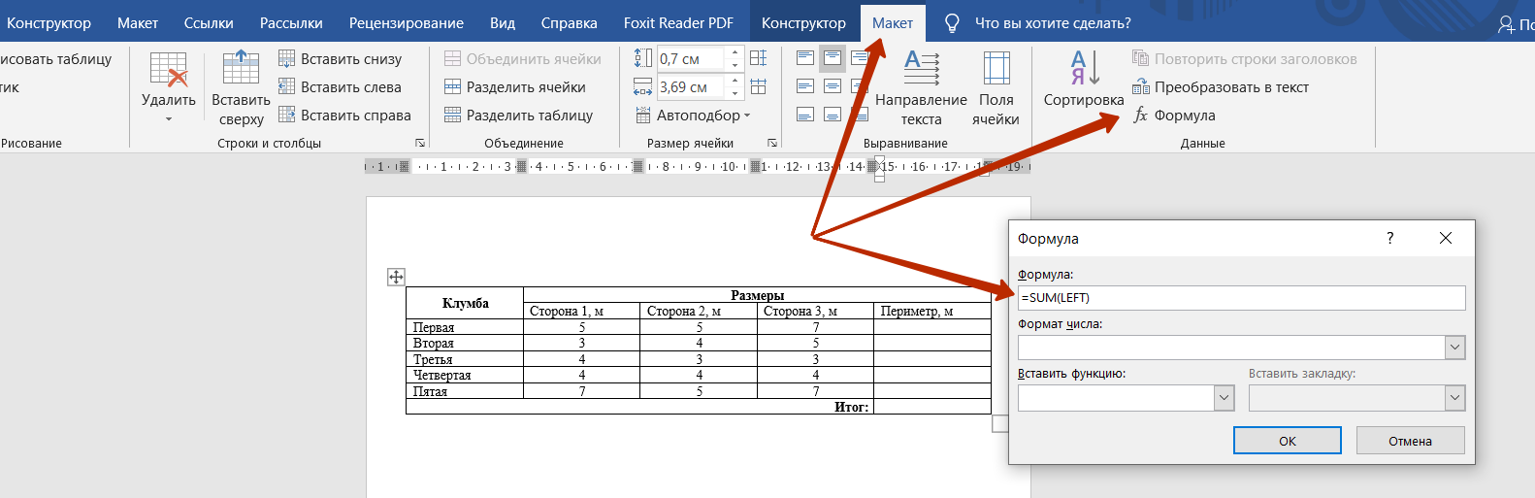Click Отмена to cancel the formula
1535x498 pixels.
(x=1410, y=441)
